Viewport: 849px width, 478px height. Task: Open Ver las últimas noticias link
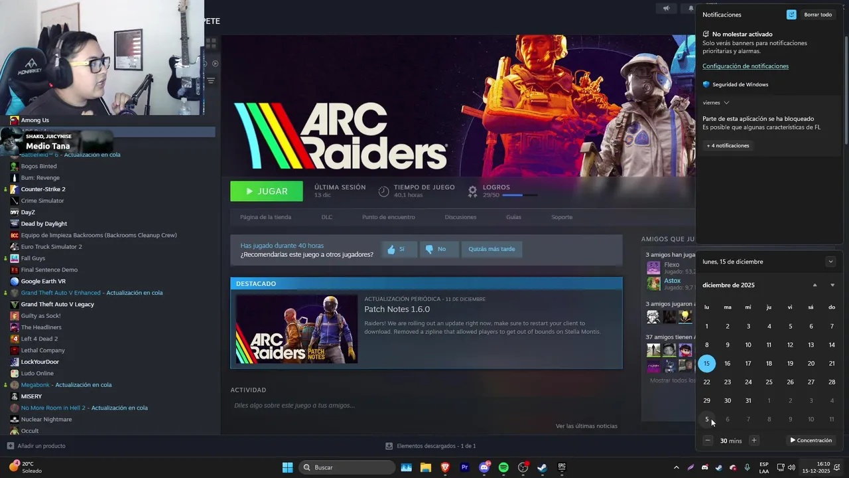(586, 426)
